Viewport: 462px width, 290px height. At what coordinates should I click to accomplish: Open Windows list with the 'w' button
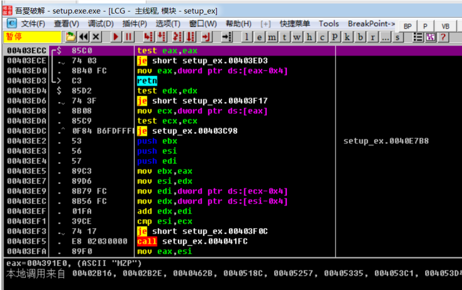coord(297,37)
